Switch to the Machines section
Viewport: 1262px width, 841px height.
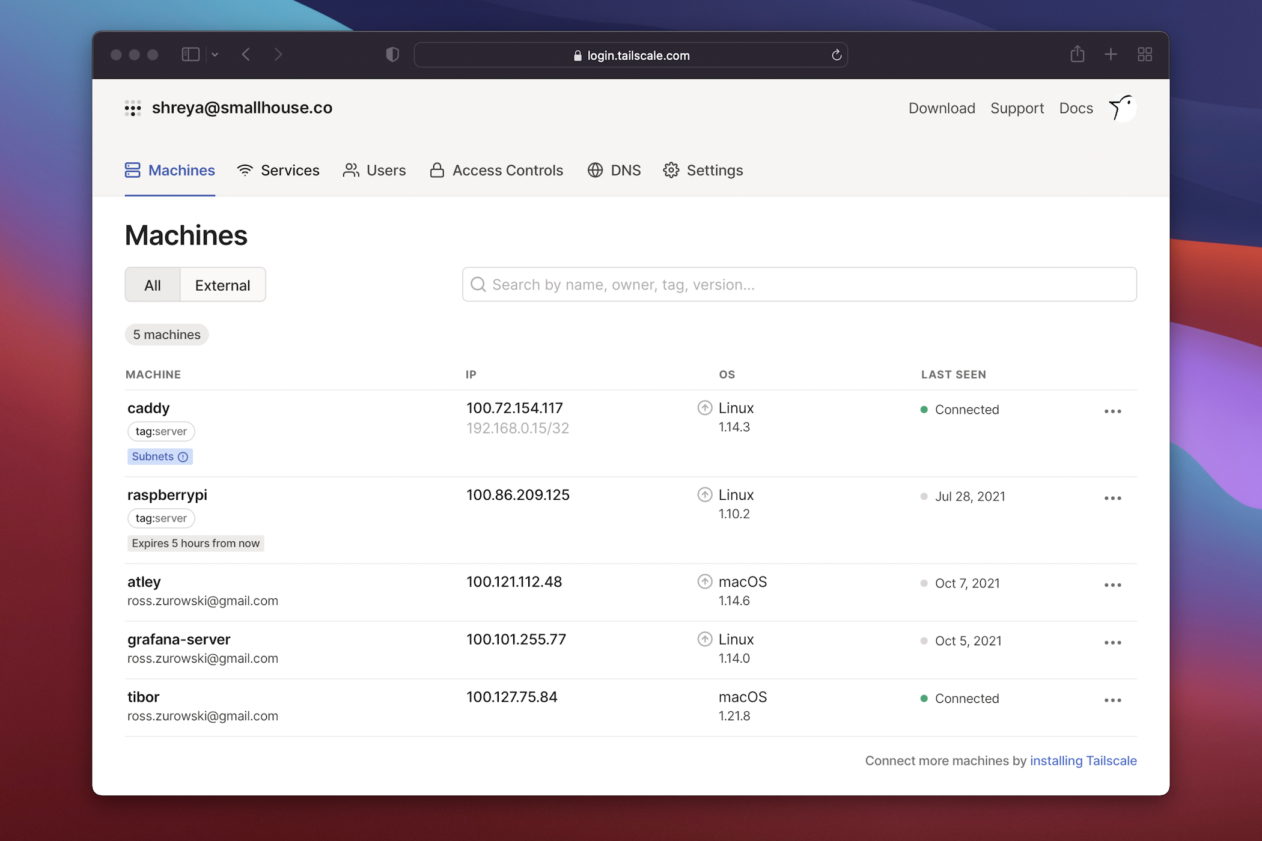[181, 170]
